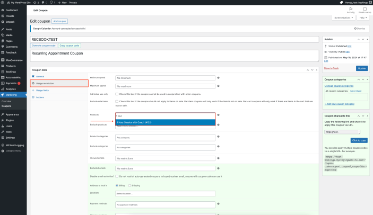Screen dimensions: 373x215
Task: Click Generate coupon code button
Action: tap(44, 46)
